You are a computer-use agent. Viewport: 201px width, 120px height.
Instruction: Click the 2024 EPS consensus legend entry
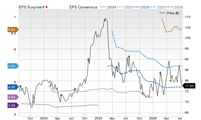tap(108, 7)
